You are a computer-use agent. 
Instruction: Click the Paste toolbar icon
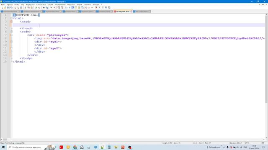click(x=32, y=7)
